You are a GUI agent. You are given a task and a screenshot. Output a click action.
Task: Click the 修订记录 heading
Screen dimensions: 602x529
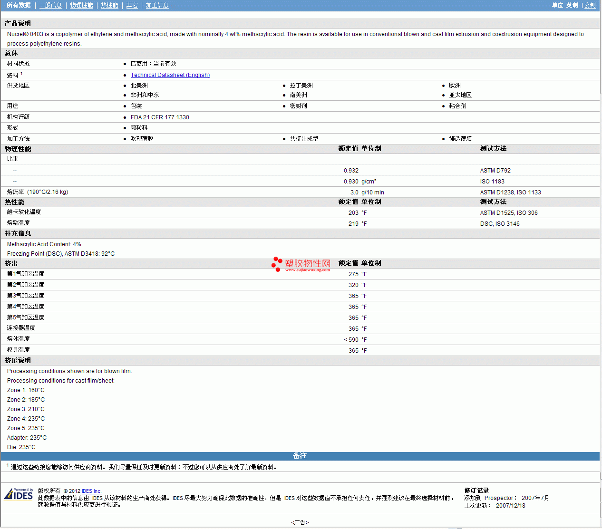476,491
